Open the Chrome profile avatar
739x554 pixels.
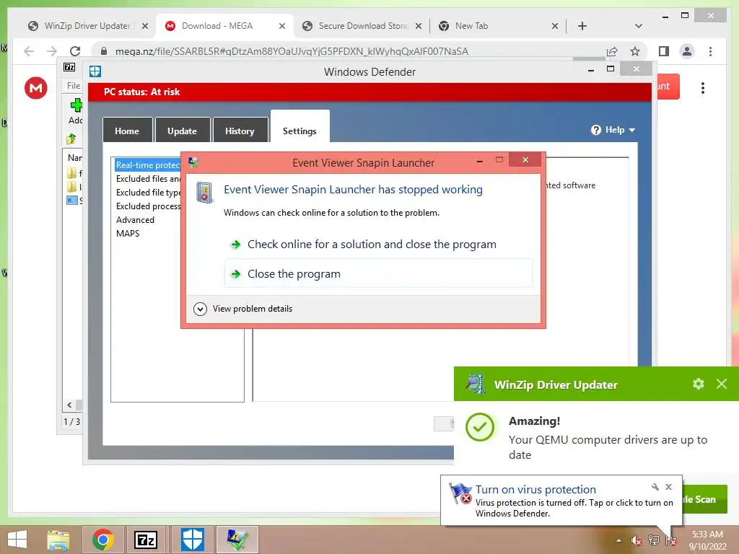pos(687,51)
